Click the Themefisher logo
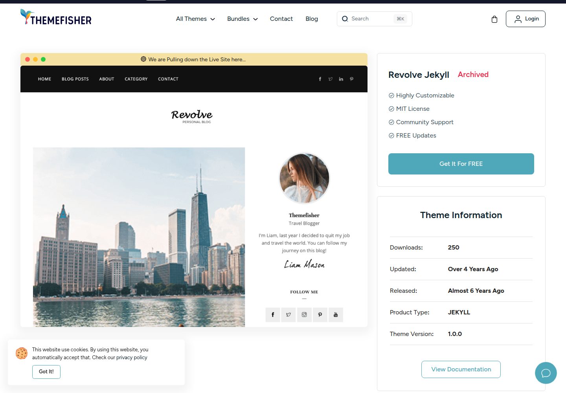566x393 pixels. click(56, 17)
